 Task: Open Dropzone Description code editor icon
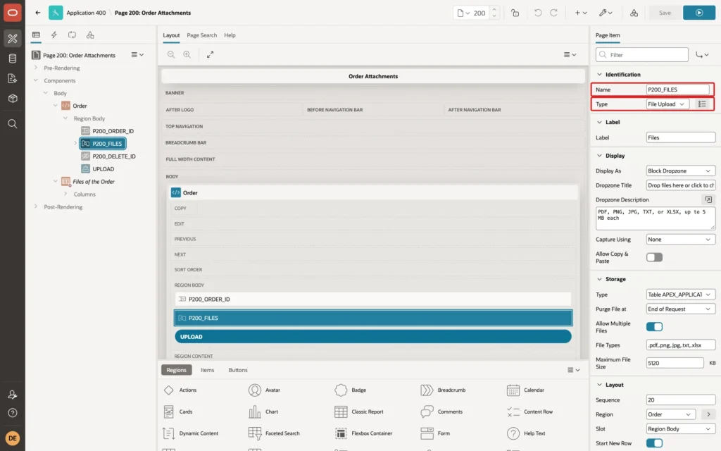(708, 199)
